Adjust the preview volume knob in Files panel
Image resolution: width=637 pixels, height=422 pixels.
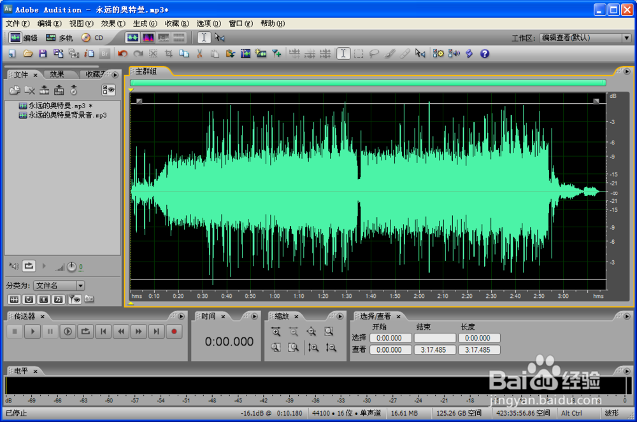pyautogui.click(x=72, y=267)
